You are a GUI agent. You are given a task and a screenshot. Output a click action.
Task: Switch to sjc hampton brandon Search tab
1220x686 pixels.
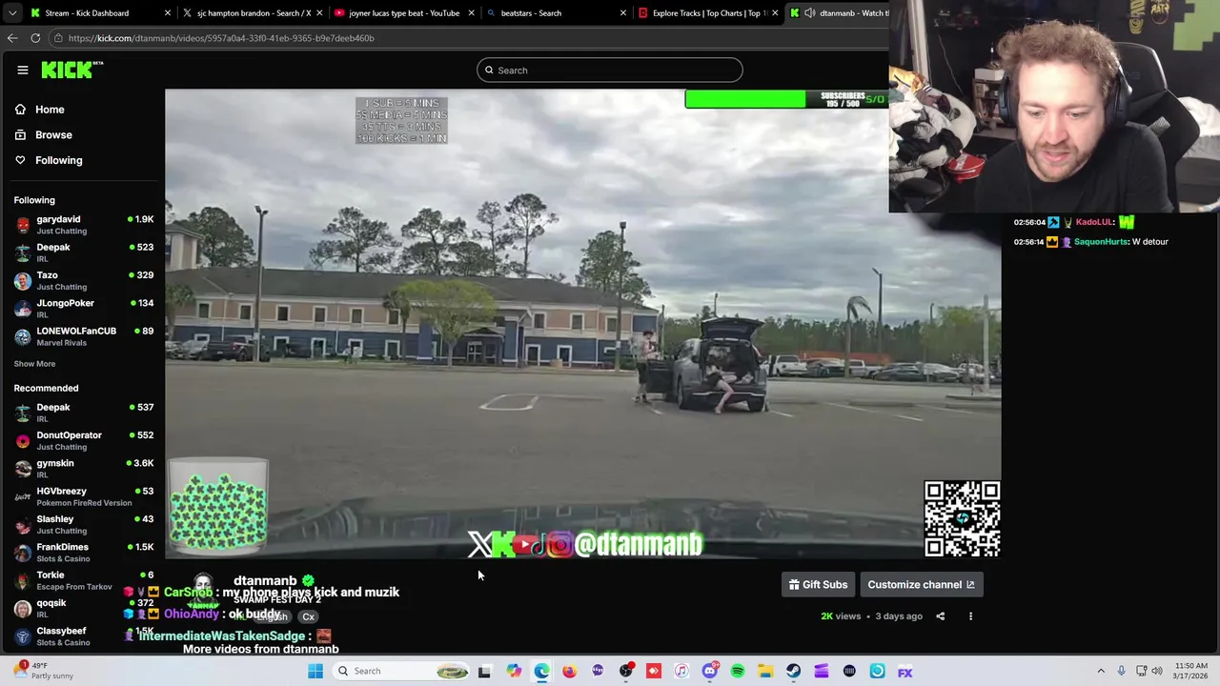point(254,13)
